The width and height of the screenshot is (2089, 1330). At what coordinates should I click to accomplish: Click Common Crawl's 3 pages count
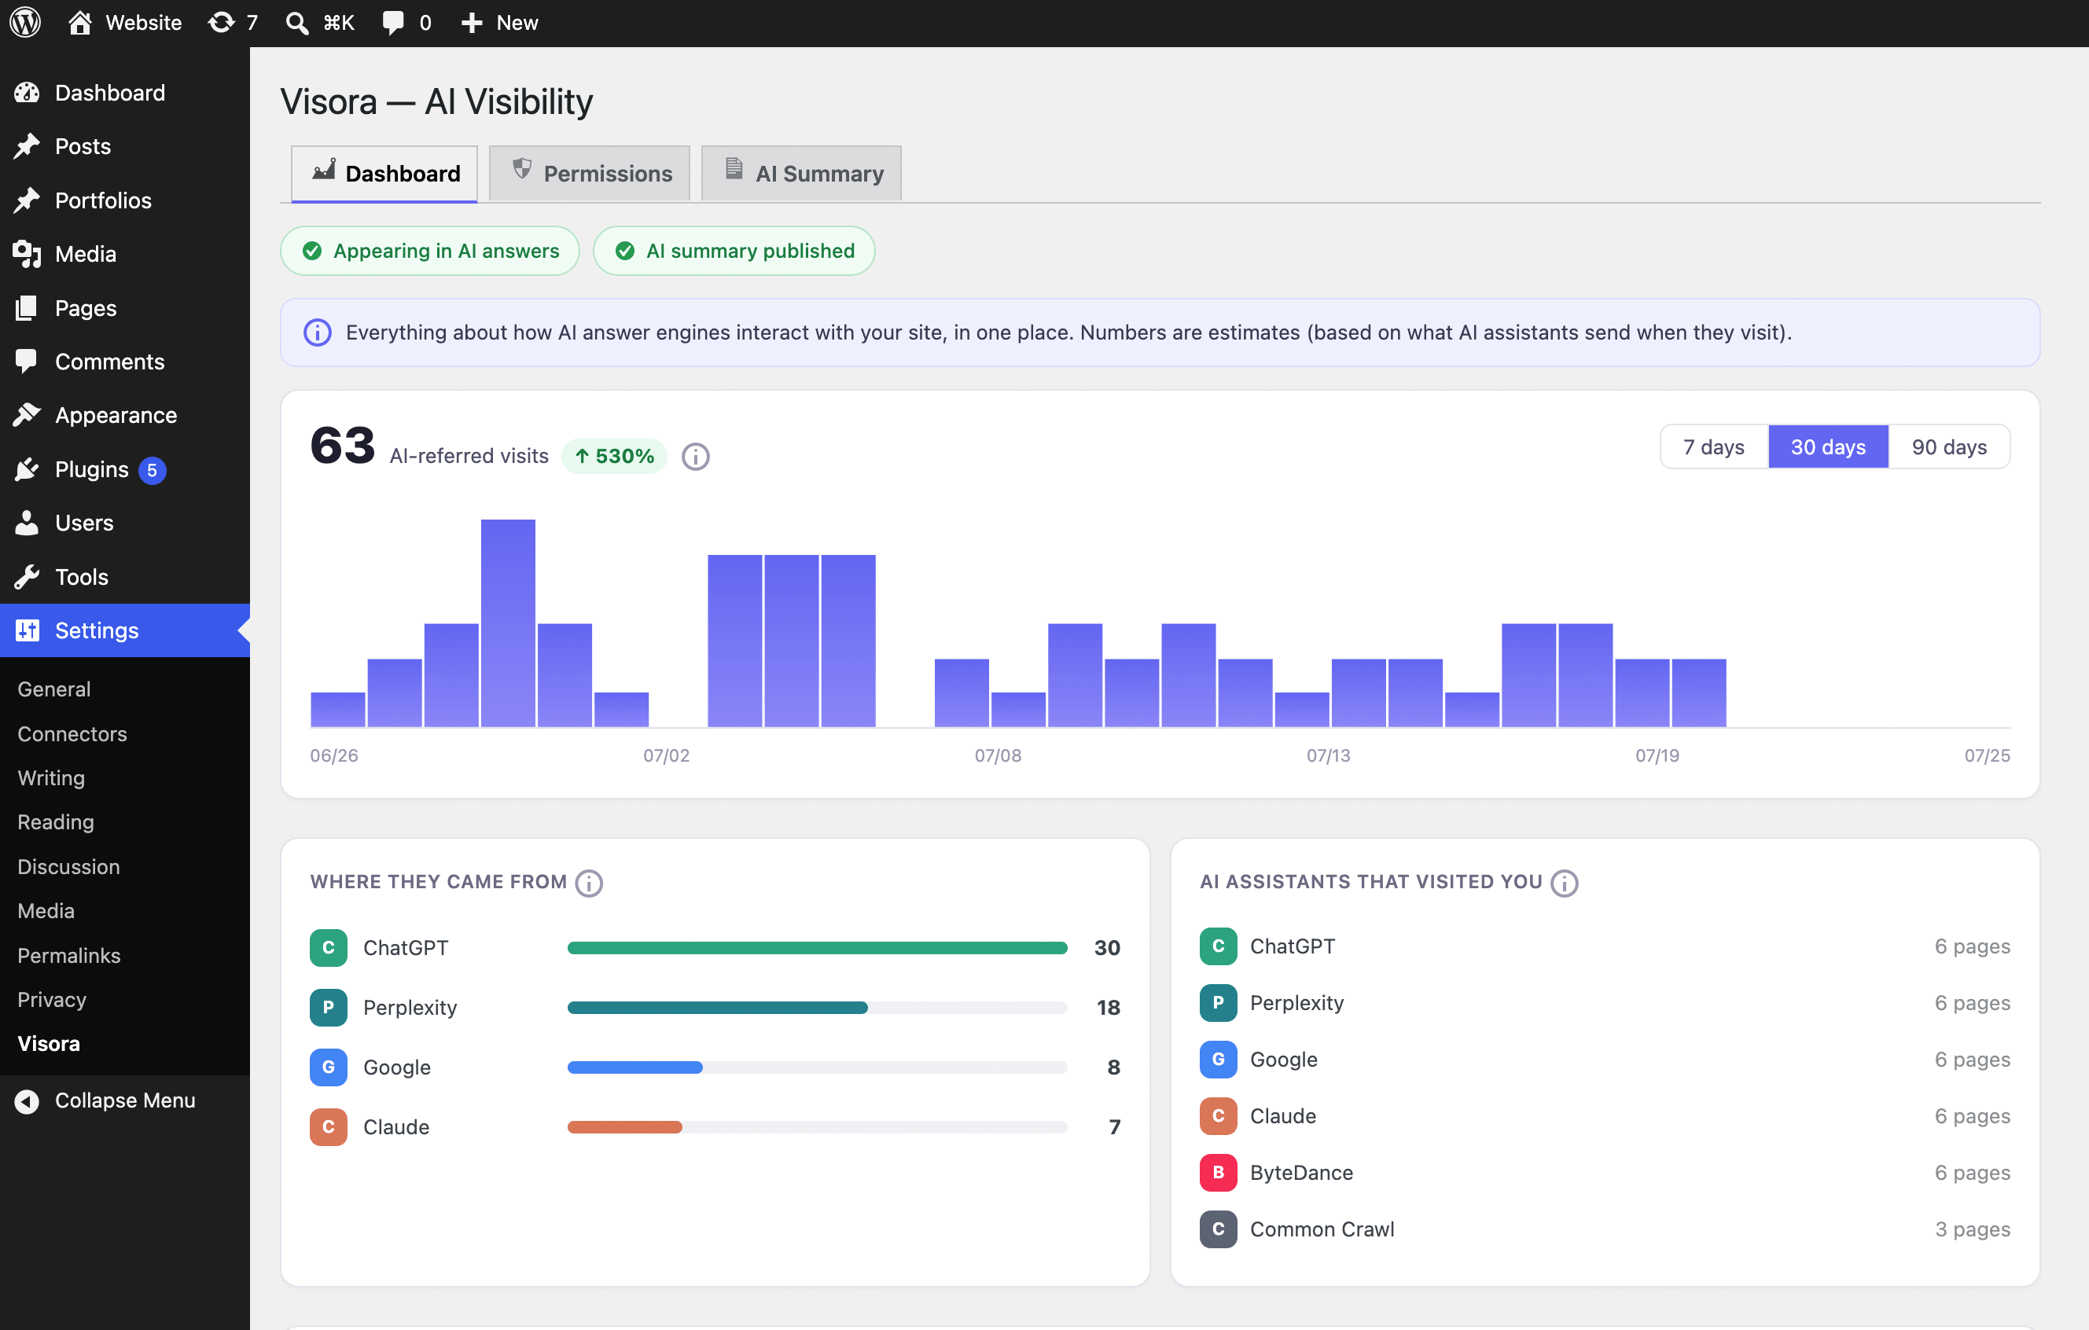[x=1972, y=1229]
